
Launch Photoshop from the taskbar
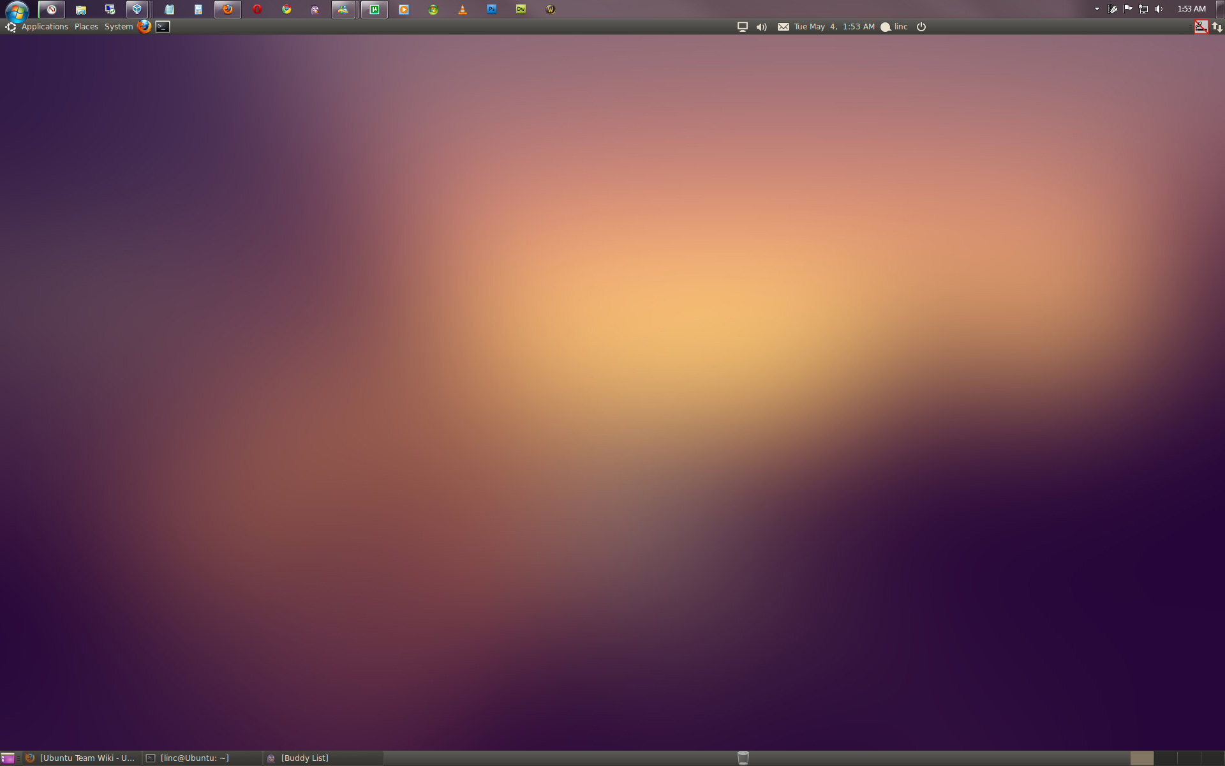click(x=492, y=10)
